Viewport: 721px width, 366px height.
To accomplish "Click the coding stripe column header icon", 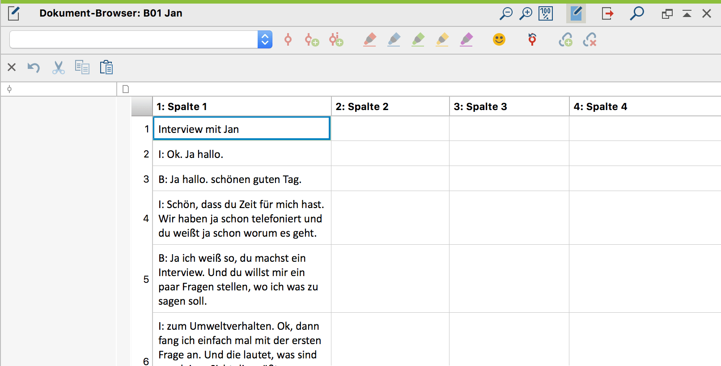I will (x=9, y=89).
